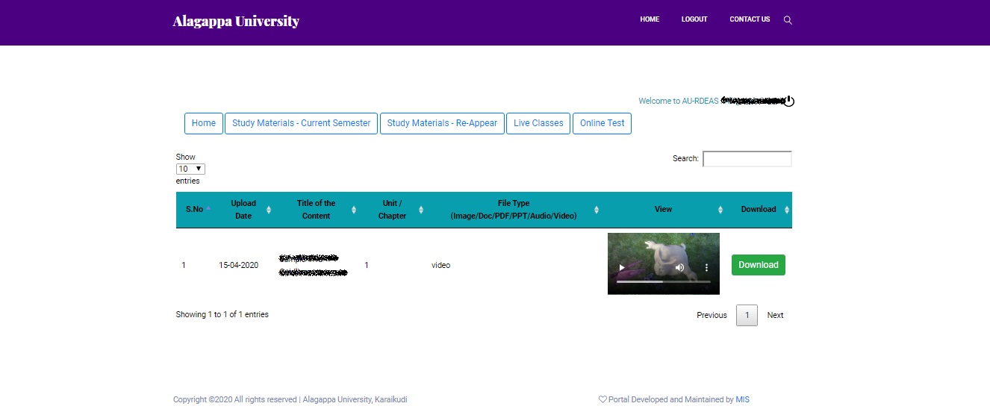Click the Next pagination link

pos(775,315)
